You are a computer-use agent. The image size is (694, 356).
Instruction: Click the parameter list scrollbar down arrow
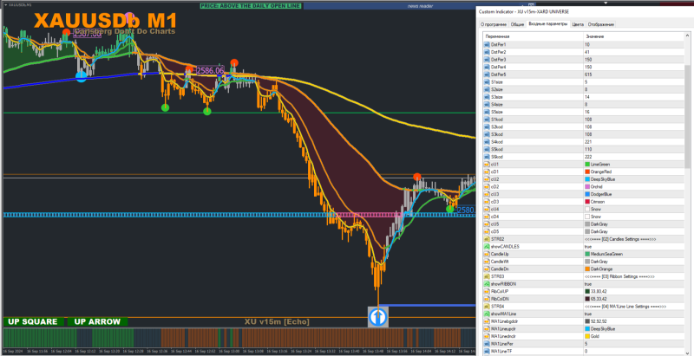[x=687, y=353]
